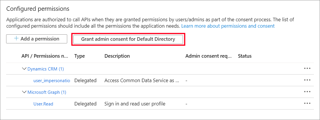Open more options for user_impersonation row
This screenshot has width=320, height=120.
click(x=307, y=80)
